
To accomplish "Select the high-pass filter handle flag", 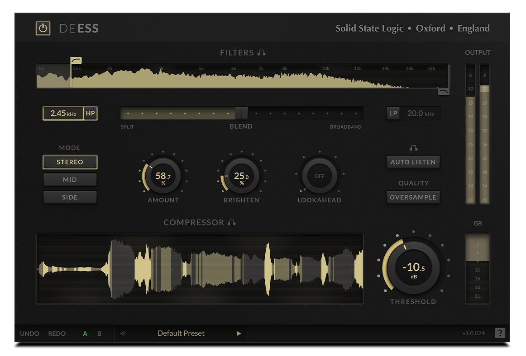I will (x=76, y=61).
